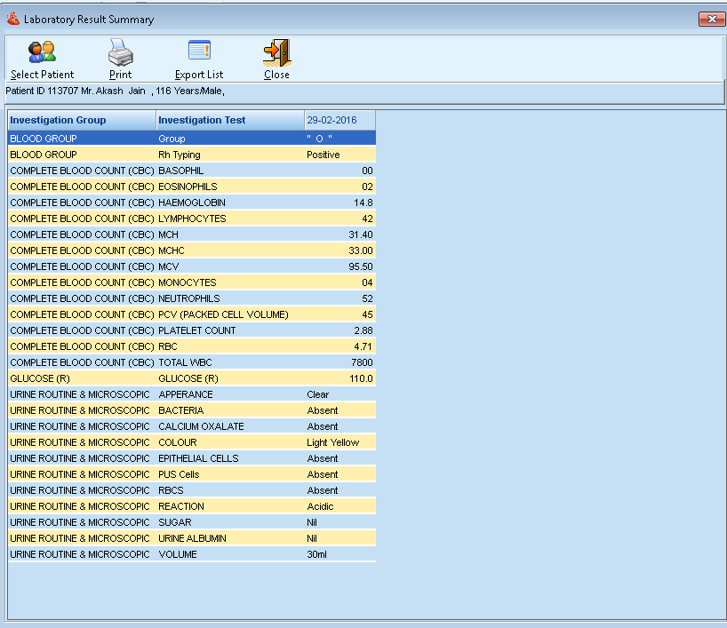Select the RBCS urine test row
This screenshot has width=727, height=628.
pyautogui.click(x=192, y=490)
